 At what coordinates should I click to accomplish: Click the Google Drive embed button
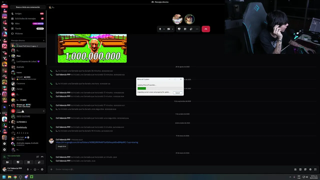[x=62, y=146]
